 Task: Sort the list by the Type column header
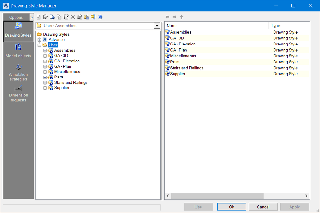[289, 26]
